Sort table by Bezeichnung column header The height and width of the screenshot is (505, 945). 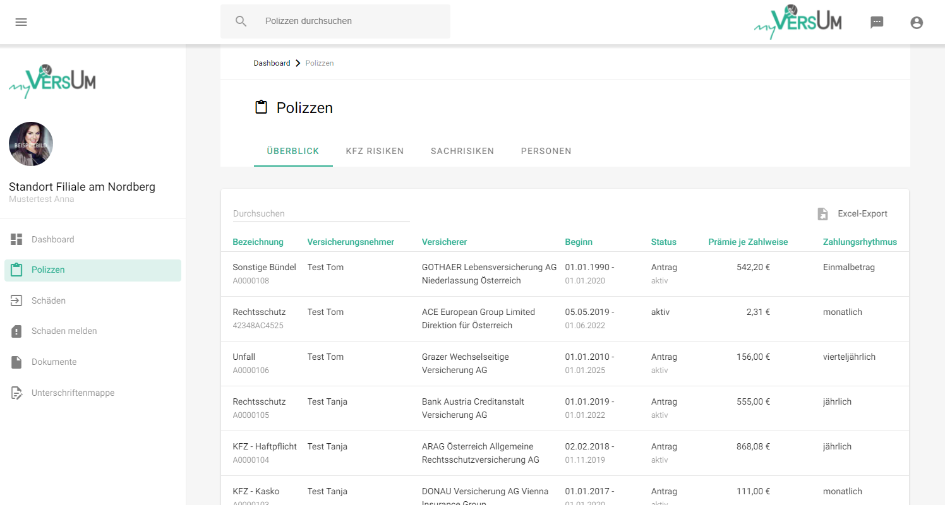(258, 242)
